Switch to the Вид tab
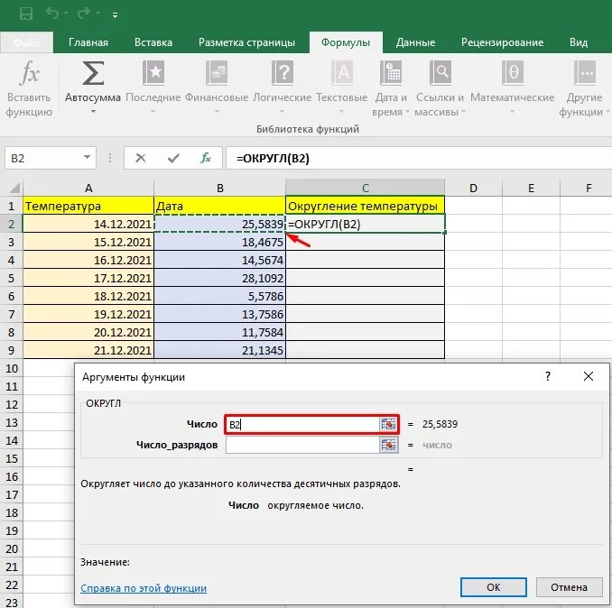 pyautogui.click(x=579, y=42)
